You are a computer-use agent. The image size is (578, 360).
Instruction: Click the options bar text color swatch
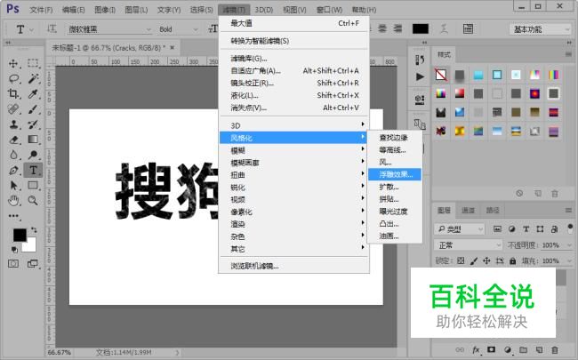click(421, 28)
